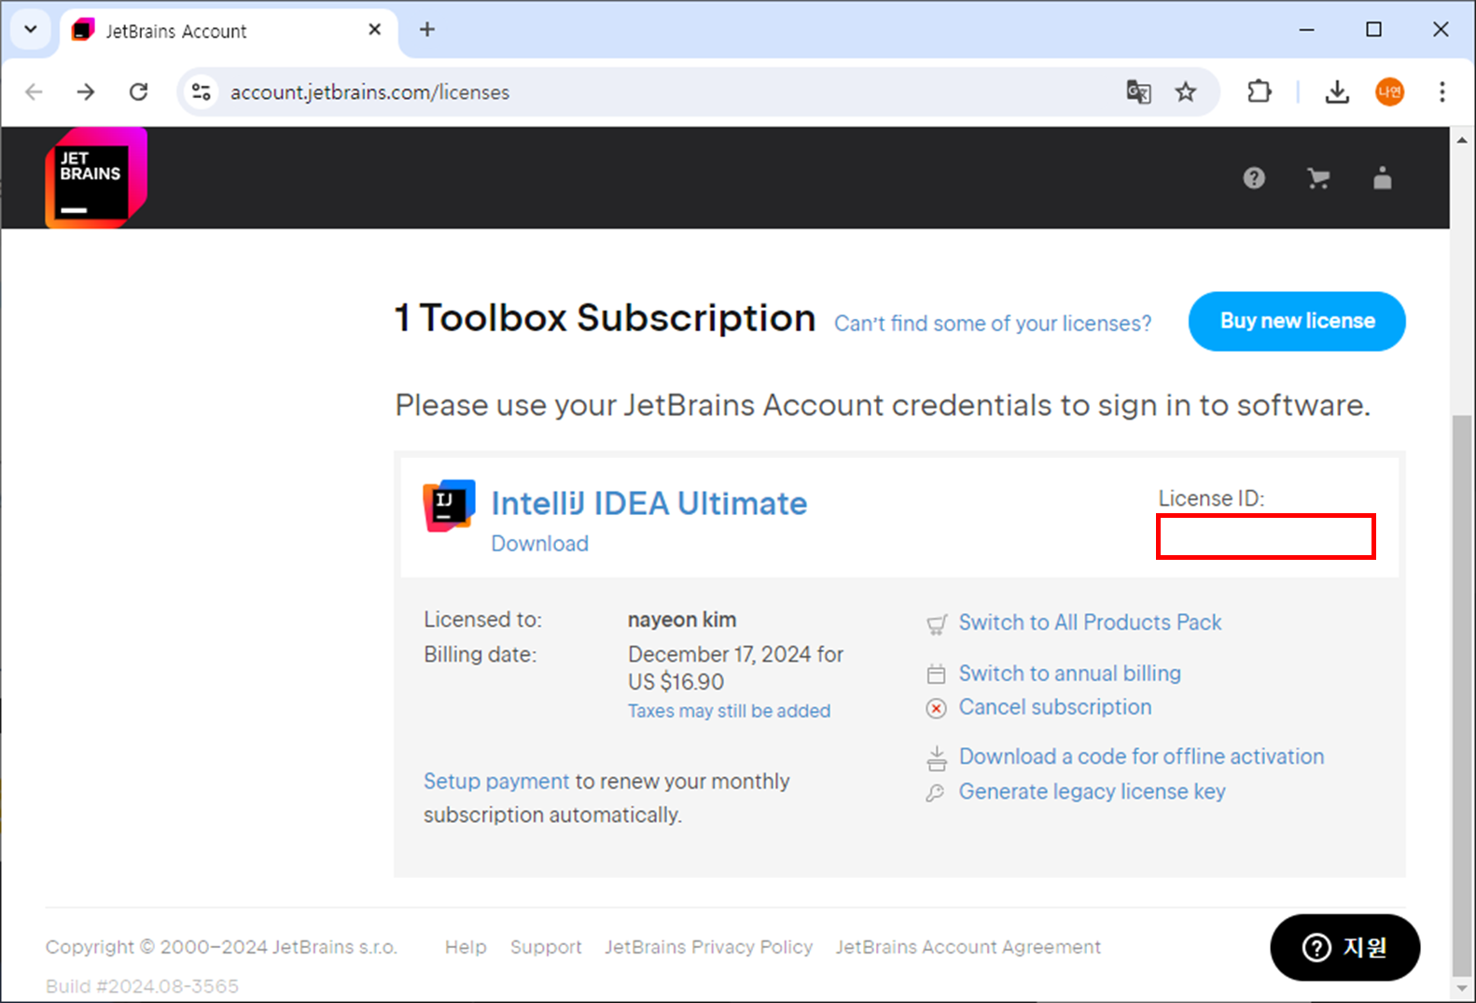Open the browser extensions puzzle icon
The height and width of the screenshot is (1003, 1476).
tap(1260, 91)
